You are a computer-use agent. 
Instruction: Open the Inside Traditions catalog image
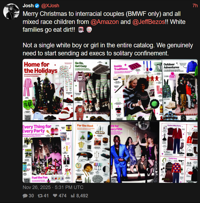point(154,90)
